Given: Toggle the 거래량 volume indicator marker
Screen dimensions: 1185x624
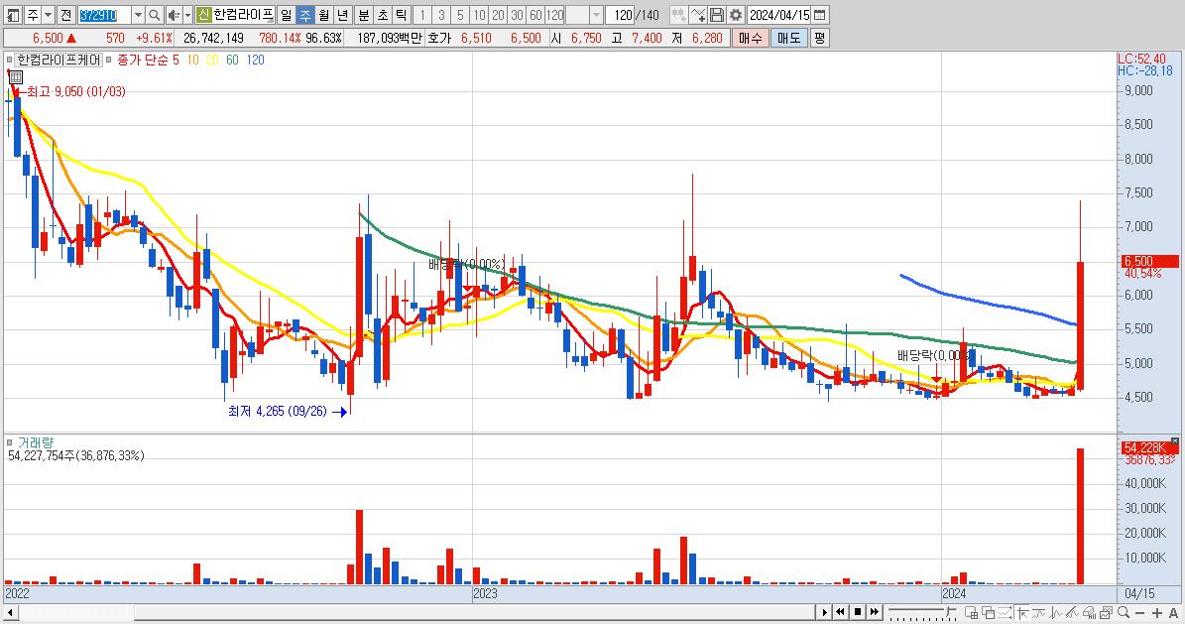Looking at the screenshot, I should pyautogui.click(x=9, y=442).
